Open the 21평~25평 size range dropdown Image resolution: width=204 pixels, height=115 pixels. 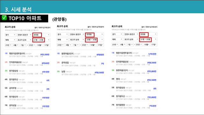coord(41,40)
